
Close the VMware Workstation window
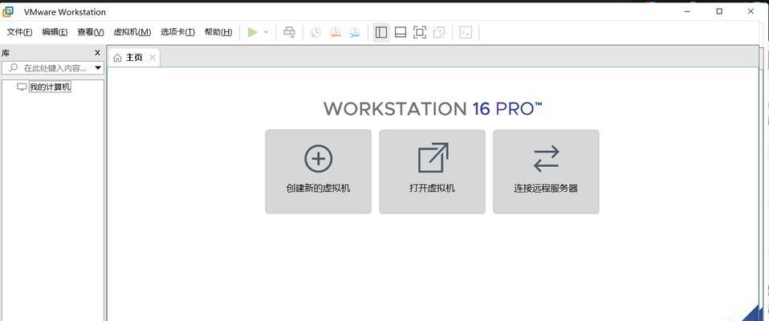pos(751,11)
